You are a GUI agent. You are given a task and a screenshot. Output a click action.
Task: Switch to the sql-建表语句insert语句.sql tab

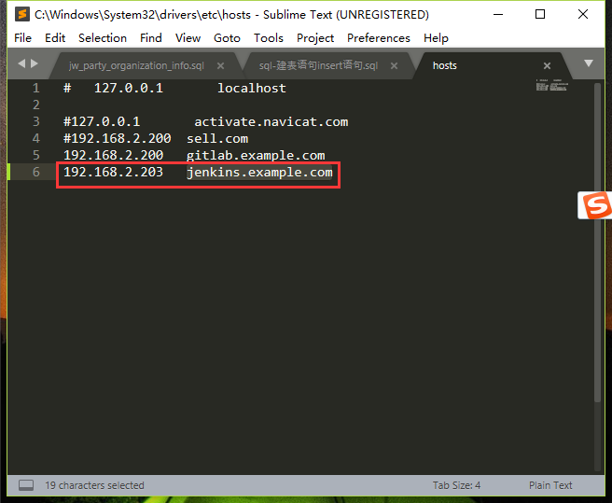pos(318,65)
